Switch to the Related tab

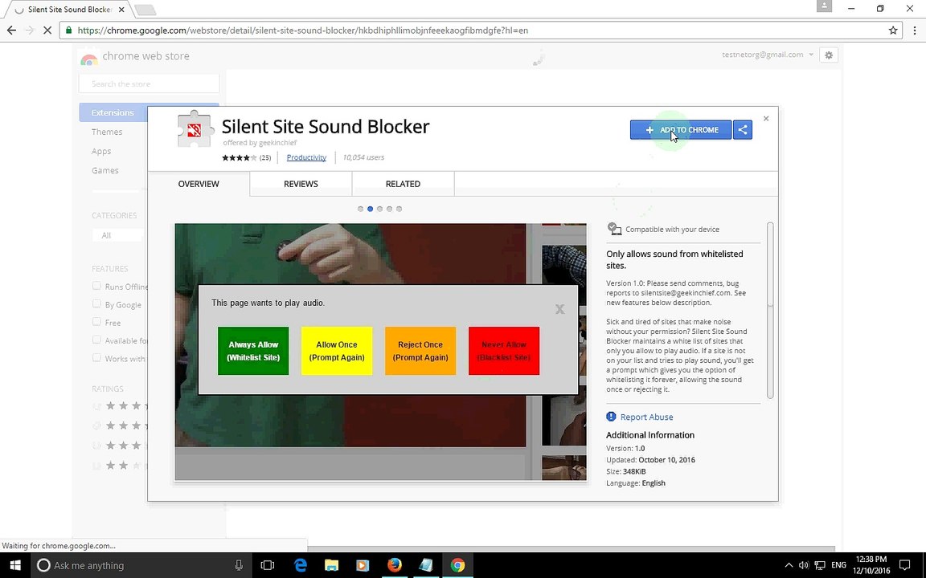tap(403, 184)
